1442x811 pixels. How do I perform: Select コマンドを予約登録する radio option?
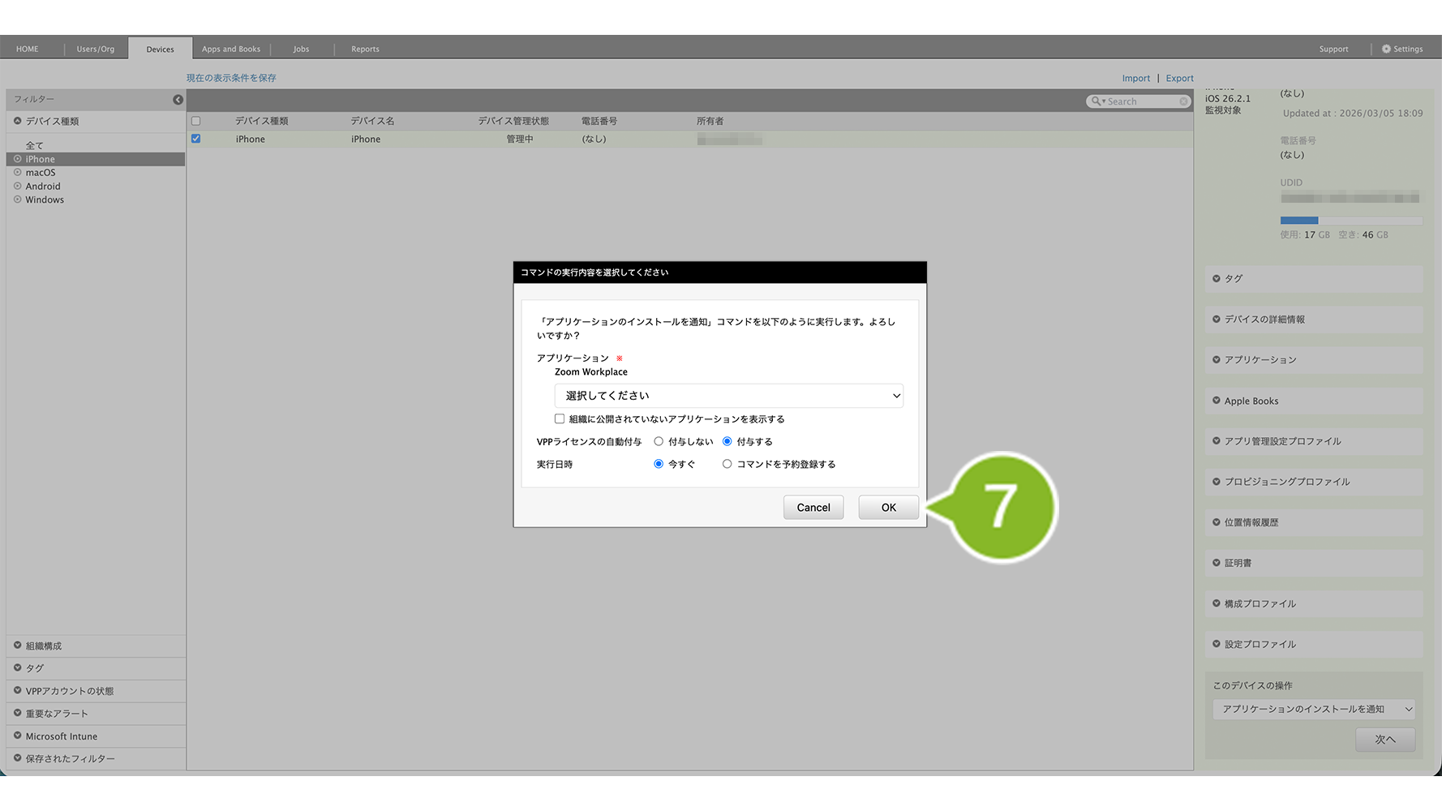click(727, 465)
